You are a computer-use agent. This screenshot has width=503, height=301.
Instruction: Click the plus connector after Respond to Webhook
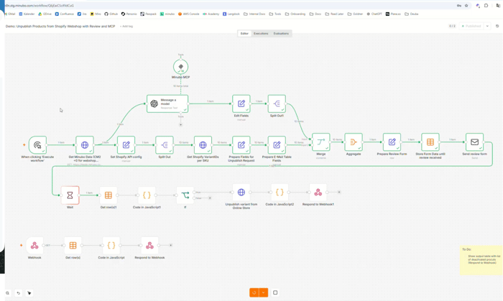[171, 245]
